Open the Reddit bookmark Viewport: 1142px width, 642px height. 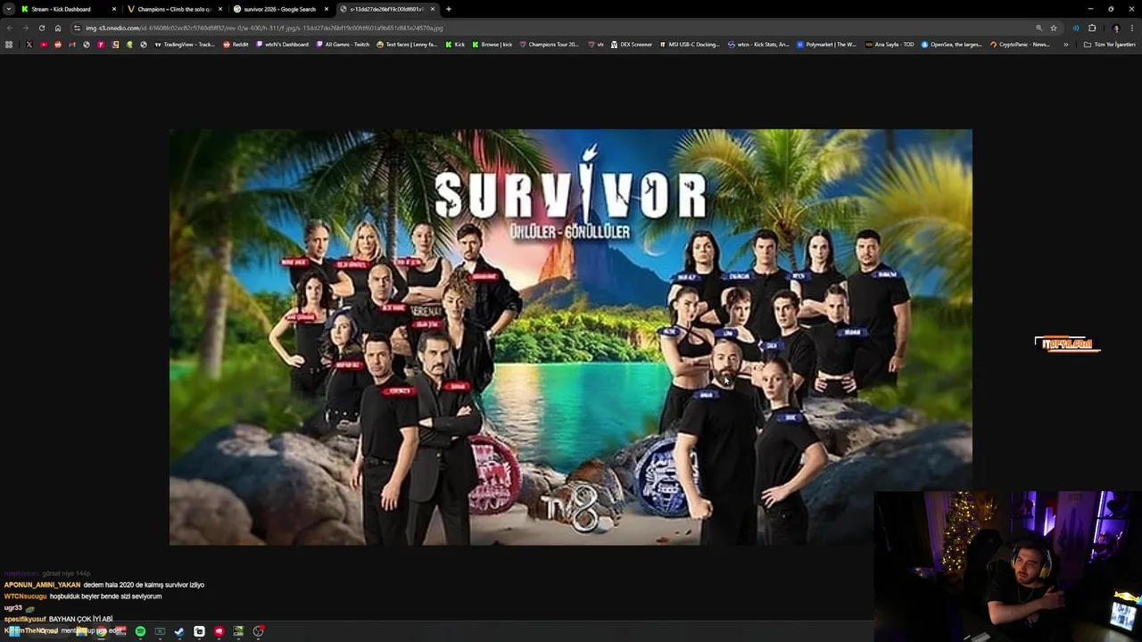236,45
